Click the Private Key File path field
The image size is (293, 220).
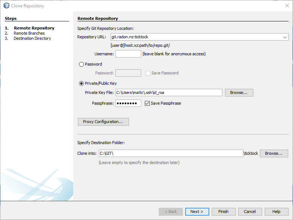click(x=169, y=92)
